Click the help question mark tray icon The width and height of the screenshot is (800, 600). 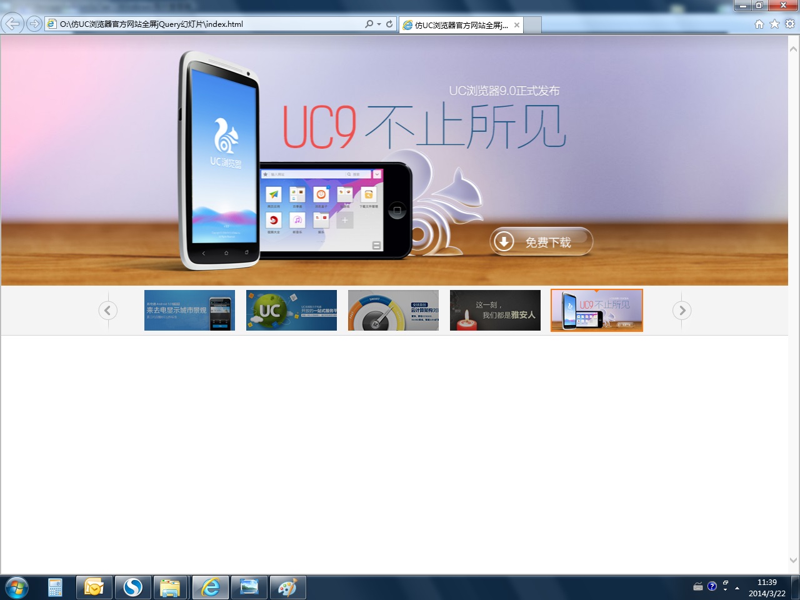(x=712, y=586)
